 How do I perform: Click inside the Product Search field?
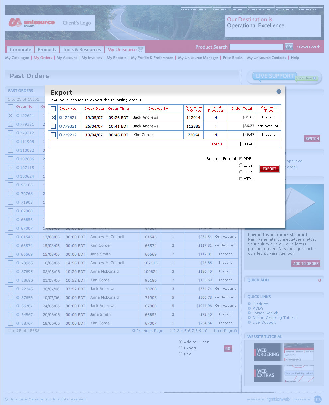256,47
